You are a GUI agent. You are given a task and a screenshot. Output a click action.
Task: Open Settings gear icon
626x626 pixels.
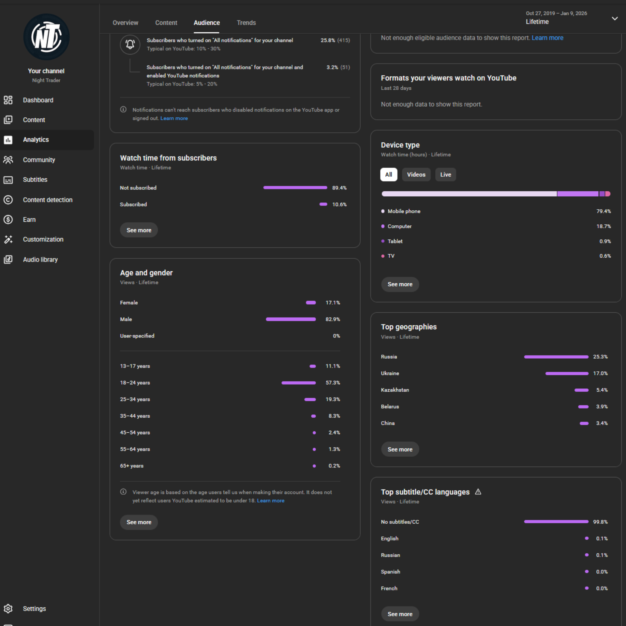[x=8, y=609]
